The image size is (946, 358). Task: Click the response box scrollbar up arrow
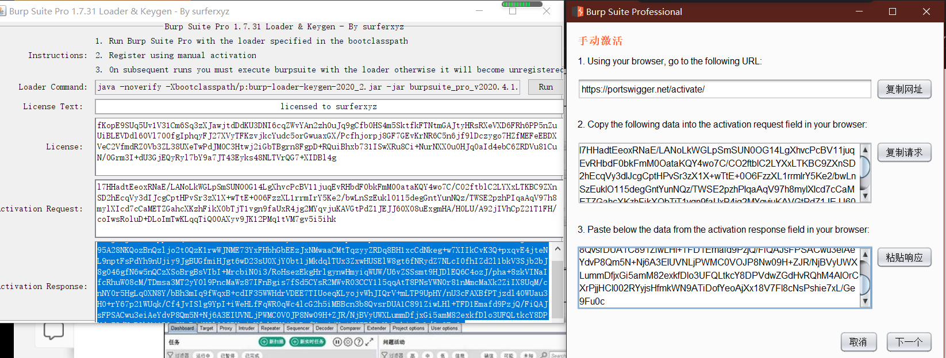click(x=865, y=255)
